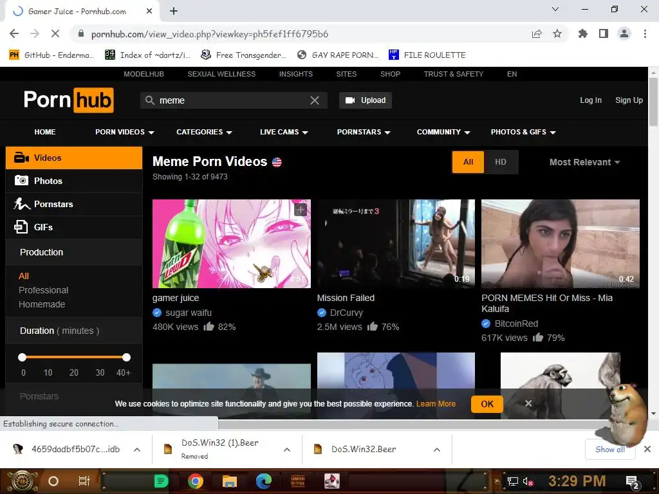Viewport: 659px width, 494px height.
Task: Bookmark this page with the star icon
Action: tap(557, 33)
